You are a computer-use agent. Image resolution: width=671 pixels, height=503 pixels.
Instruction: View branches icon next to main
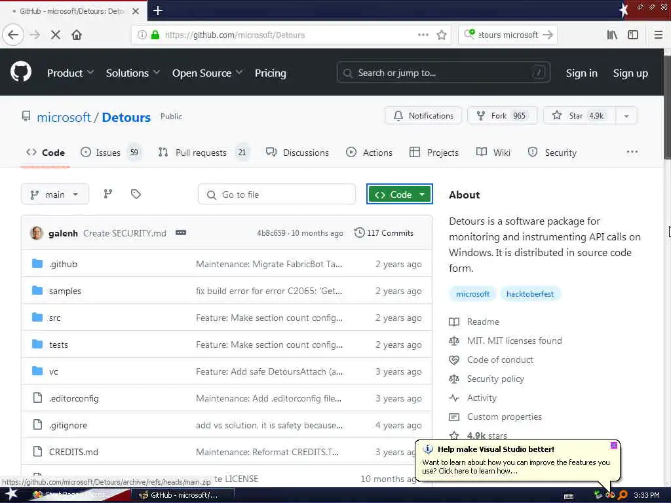pyautogui.click(x=108, y=194)
